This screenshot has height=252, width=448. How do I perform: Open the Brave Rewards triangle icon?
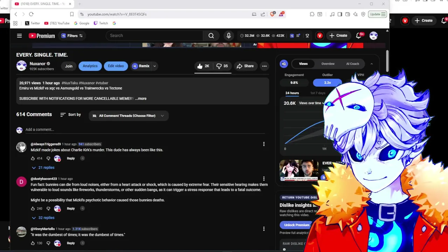[x=281, y=14]
